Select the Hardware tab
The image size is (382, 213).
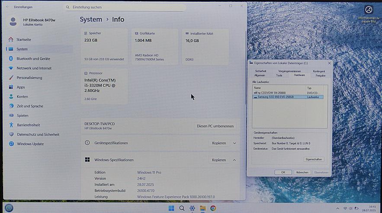[x=299, y=75]
